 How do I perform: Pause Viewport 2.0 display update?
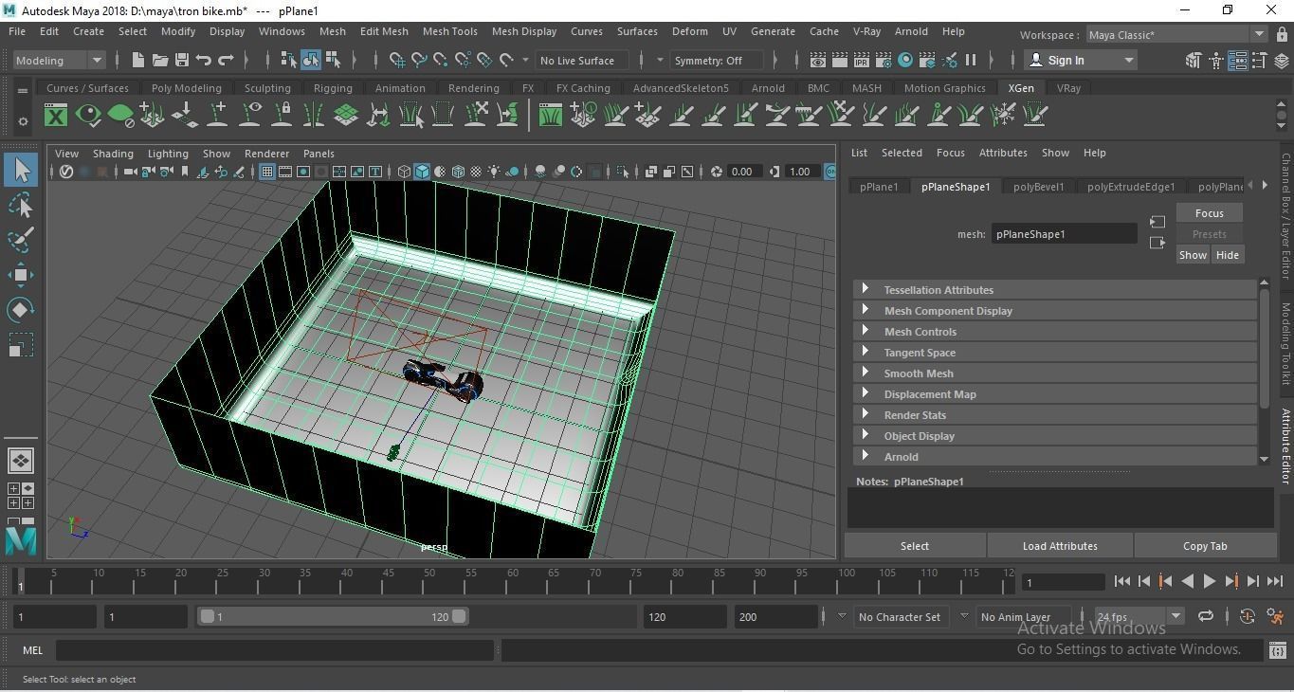tap(971, 60)
